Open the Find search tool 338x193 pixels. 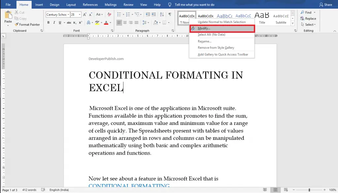(x=306, y=13)
